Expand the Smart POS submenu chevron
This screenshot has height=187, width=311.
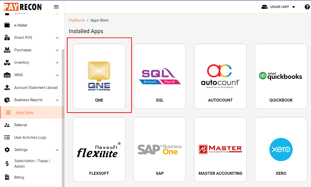point(57,38)
